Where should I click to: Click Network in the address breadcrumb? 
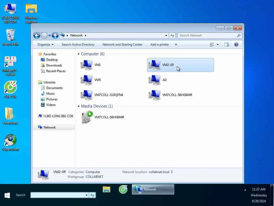click(x=76, y=35)
